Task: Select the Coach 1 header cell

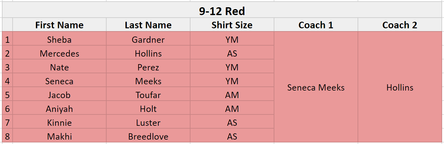Action: 316,25
